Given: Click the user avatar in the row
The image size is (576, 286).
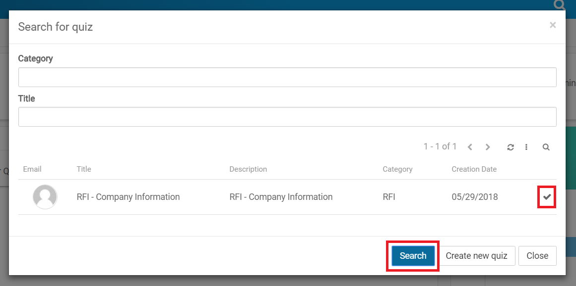Looking at the screenshot, I should [45, 197].
